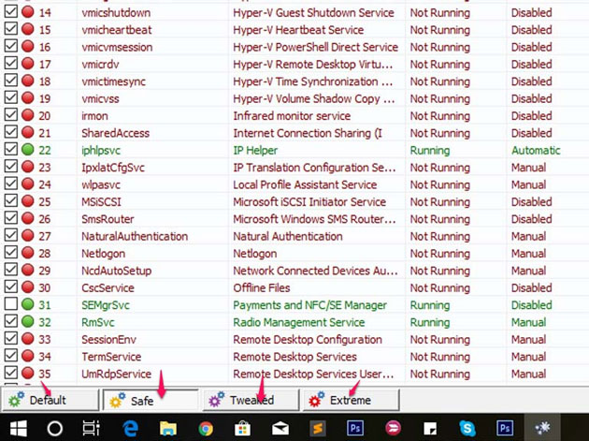Toggle the Netlogon service checkbox
Viewport: 589px width, 441px height.
coord(11,253)
